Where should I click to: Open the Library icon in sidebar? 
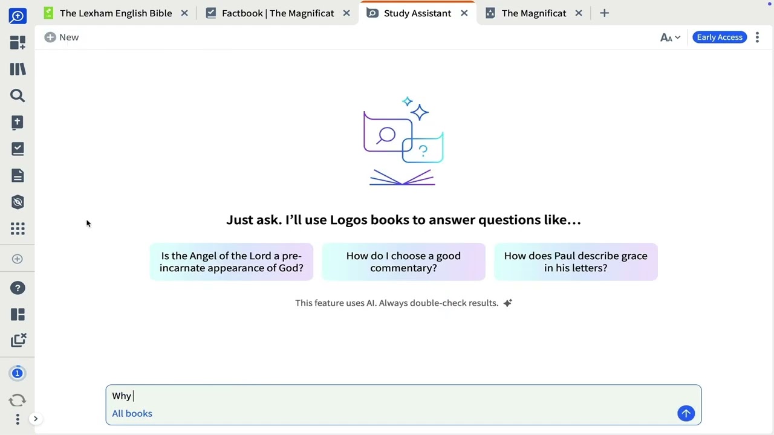[x=18, y=69]
